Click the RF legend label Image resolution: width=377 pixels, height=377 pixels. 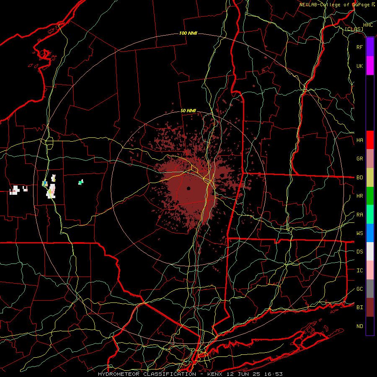359,47
